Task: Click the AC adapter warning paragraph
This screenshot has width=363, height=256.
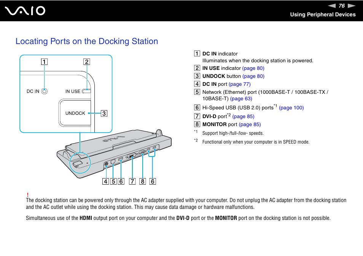Action: click(x=186, y=204)
